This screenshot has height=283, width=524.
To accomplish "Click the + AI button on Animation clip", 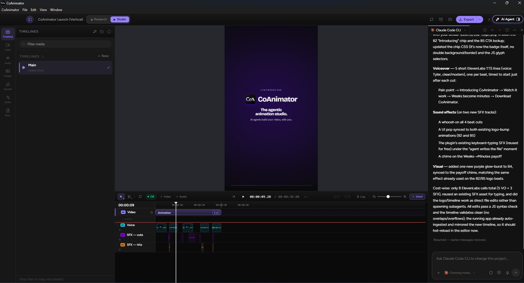I will click(216, 213).
